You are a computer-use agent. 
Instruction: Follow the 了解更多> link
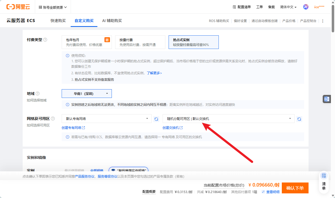tap(154, 73)
